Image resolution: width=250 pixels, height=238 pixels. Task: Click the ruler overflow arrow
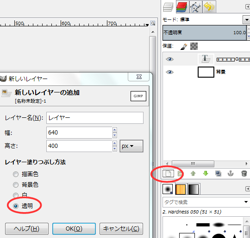[x=147, y=24]
